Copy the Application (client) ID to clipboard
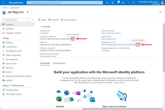Image resolution: width=165 pixels, height=110 pixels. tap(73, 39)
